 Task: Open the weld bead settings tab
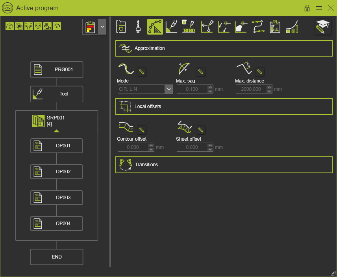pos(189,27)
